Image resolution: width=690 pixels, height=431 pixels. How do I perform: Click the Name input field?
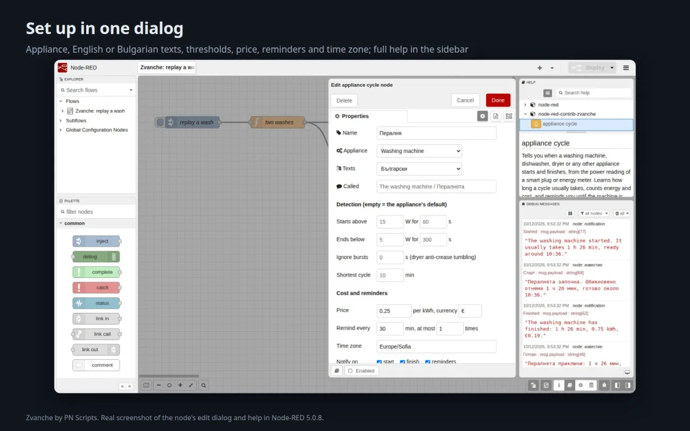click(x=437, y=133)
